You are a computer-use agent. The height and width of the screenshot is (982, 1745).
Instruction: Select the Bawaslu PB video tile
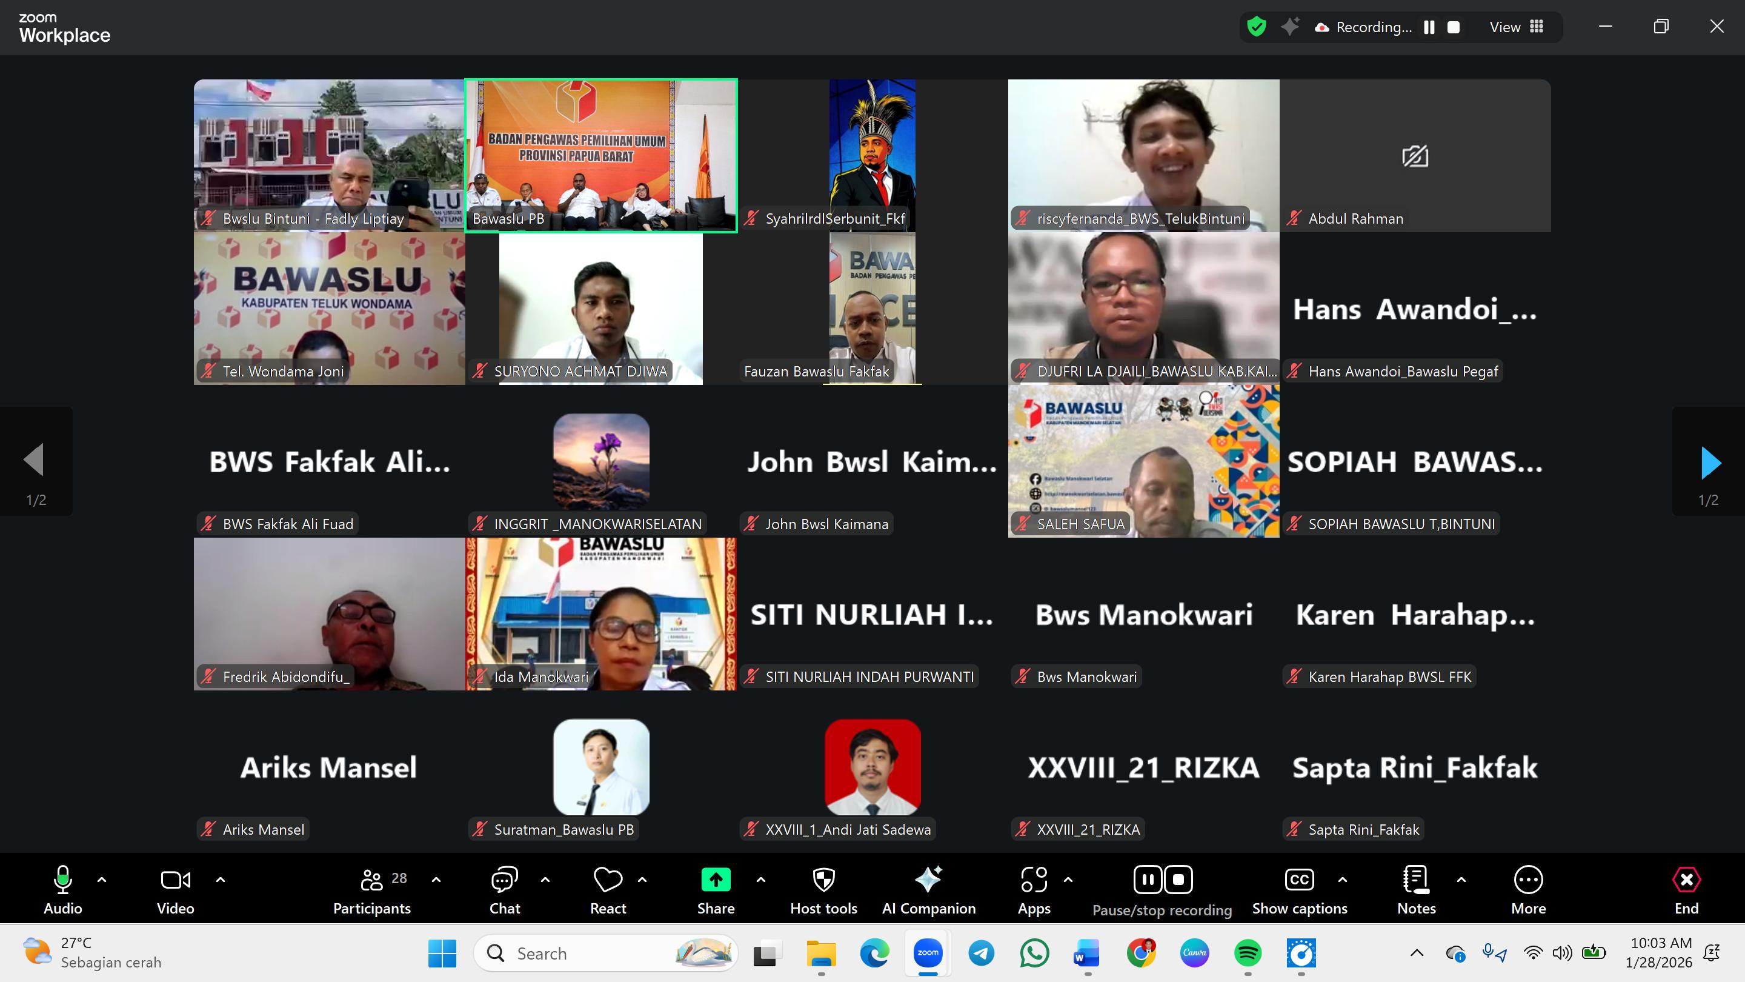coord(601,155)
